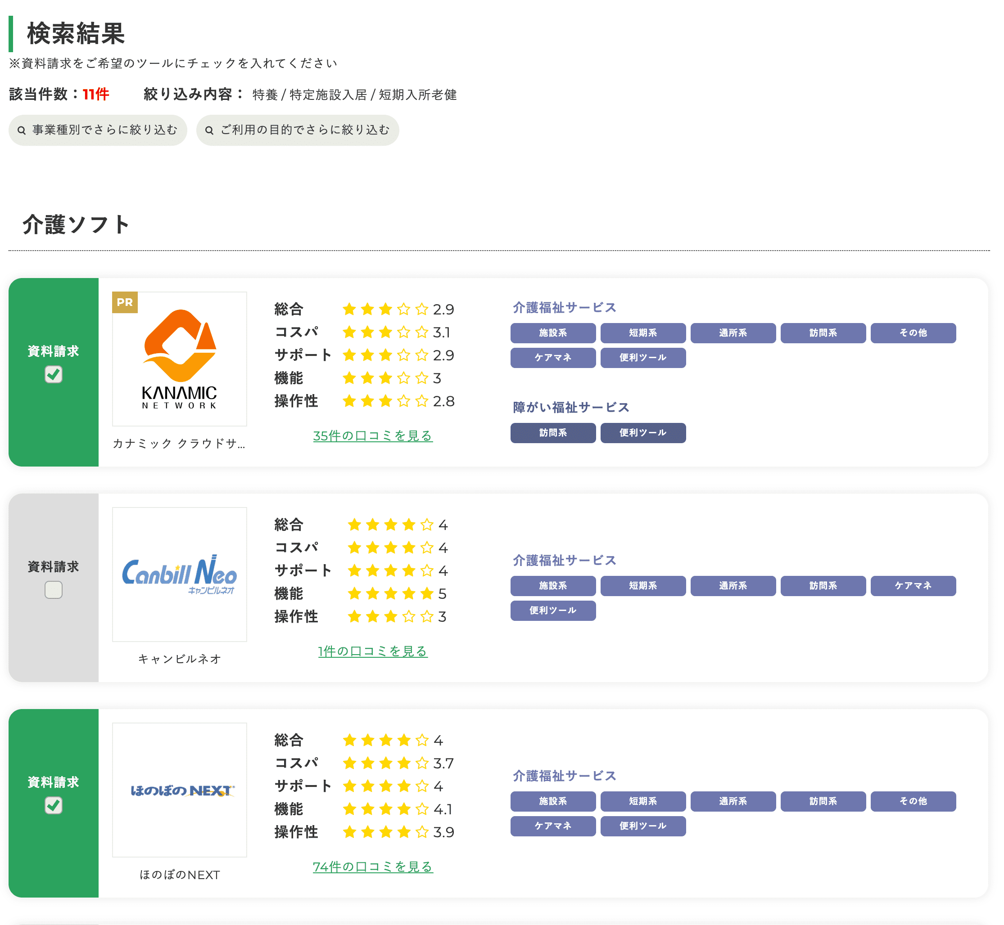Click the 便利ツール tag under キャンビルネオ
1004x925 pixels.
tap(552, 611)
